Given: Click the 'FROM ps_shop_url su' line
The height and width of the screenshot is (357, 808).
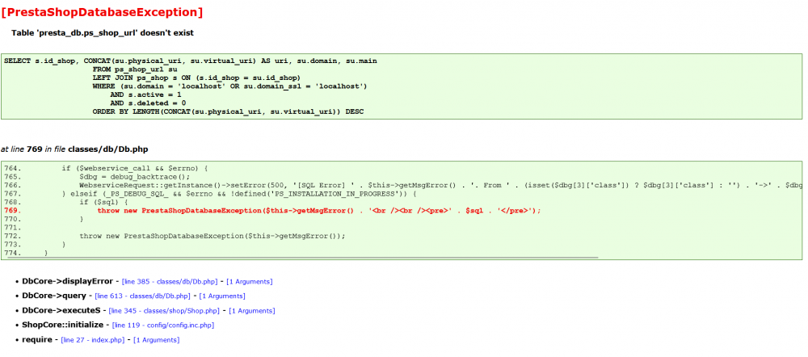Looking at the screenshot, I should pos(135,69).
